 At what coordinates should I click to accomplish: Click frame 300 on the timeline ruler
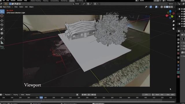[x=62, y=98]
